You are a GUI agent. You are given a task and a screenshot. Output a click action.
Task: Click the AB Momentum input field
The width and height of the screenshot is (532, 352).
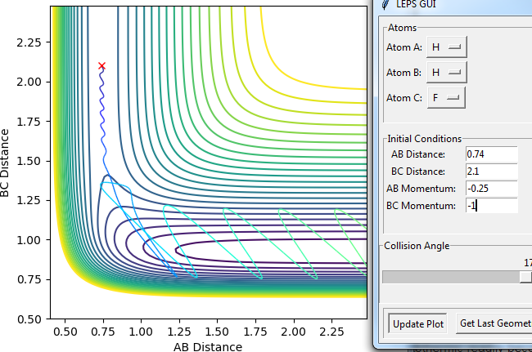click(x=492, y=189)
